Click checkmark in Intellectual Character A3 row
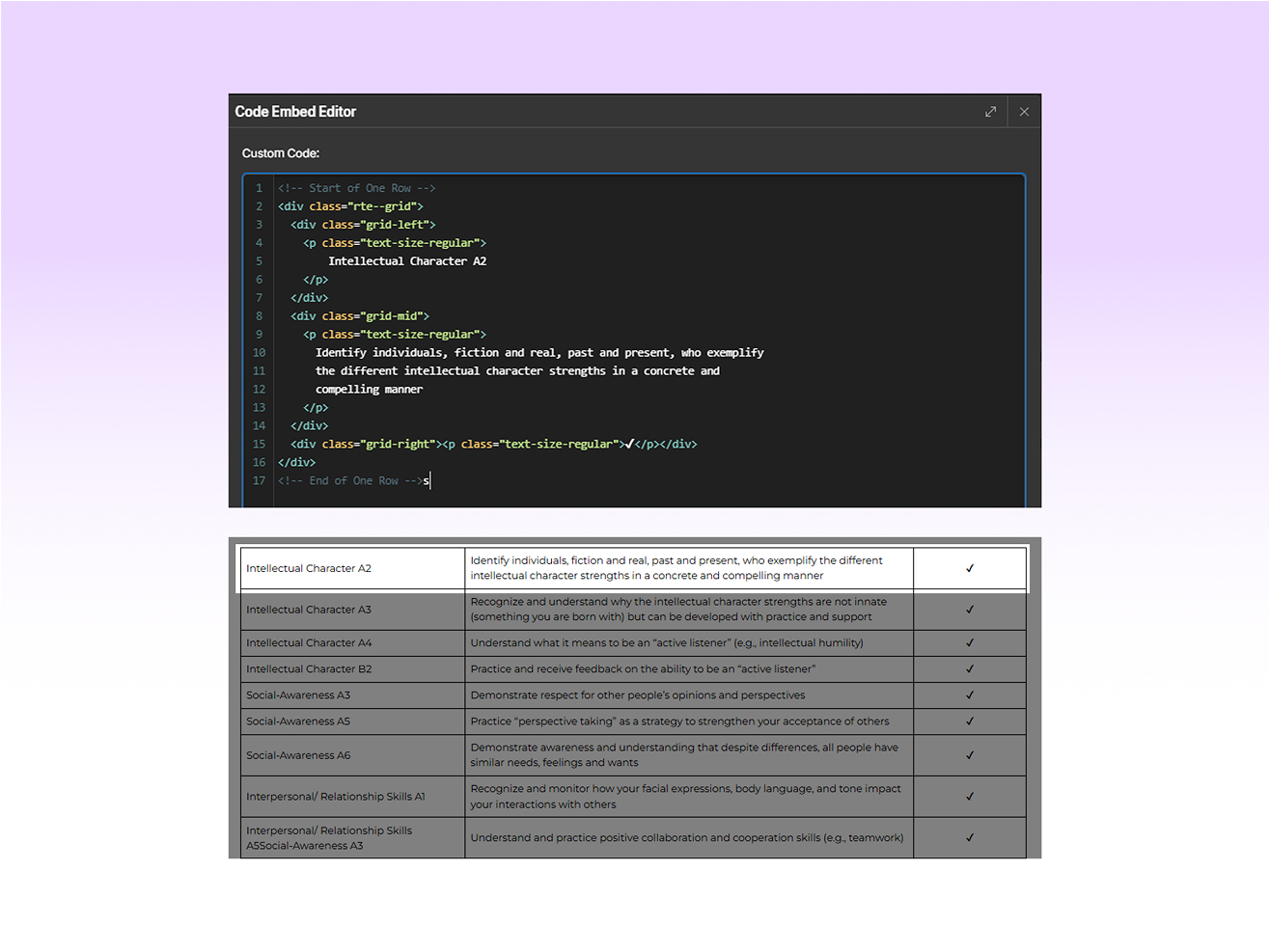This screenshot has height=952, width=1269. 970,610
